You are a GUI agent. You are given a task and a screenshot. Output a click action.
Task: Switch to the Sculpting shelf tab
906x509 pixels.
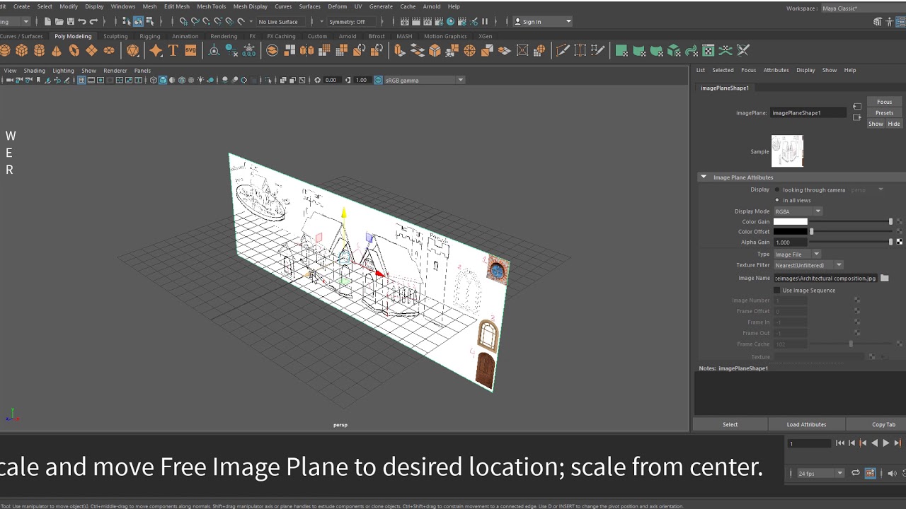pos(115,36)
